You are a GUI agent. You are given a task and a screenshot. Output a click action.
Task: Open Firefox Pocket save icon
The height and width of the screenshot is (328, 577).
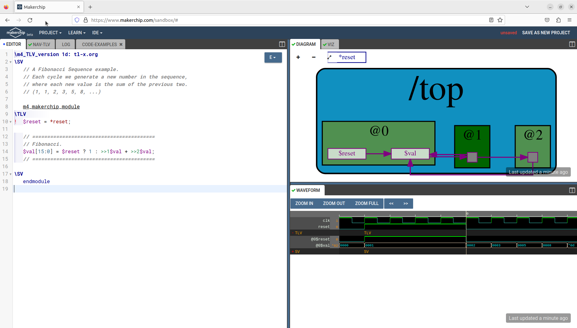click(x=547, y=20)
